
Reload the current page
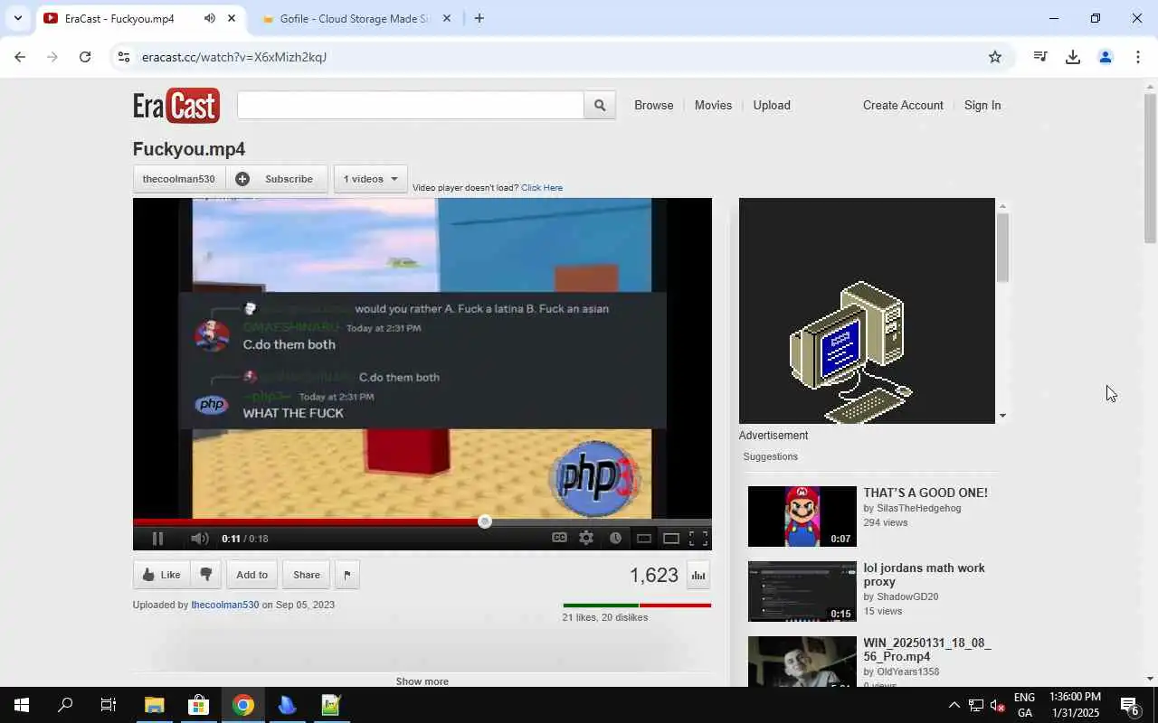[x=85, y=57]
